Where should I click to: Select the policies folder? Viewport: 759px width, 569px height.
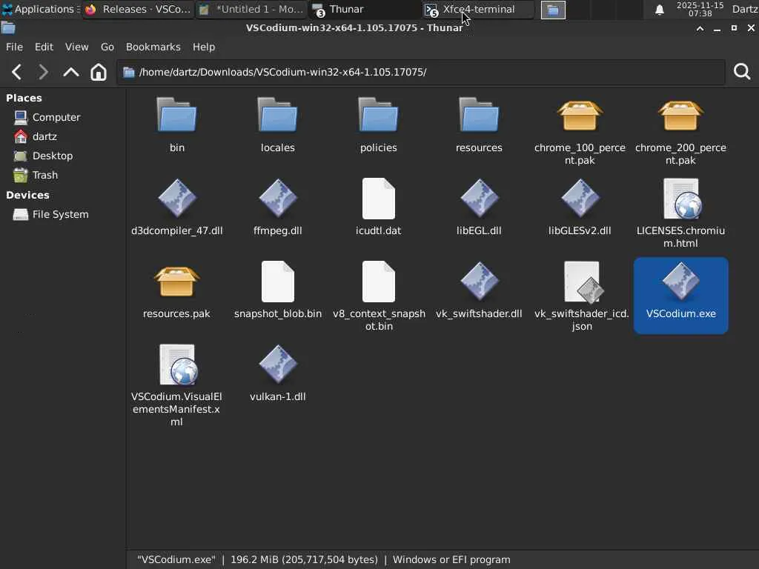coord(379,125)
